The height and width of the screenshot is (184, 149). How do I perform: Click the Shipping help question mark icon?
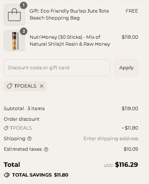29,139
